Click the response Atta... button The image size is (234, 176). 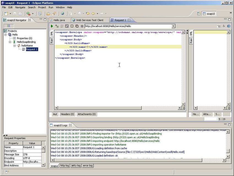point(207,114)
